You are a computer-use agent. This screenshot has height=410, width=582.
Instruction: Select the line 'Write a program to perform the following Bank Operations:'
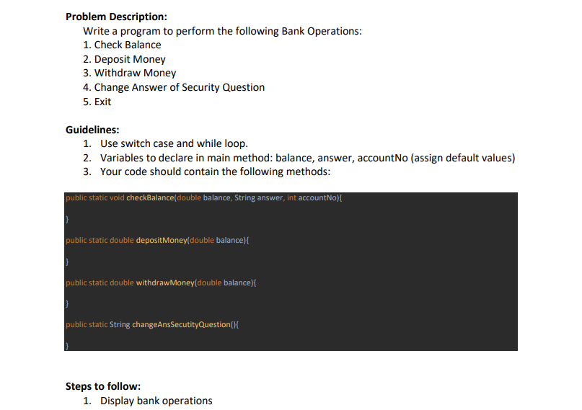point(222,31)
